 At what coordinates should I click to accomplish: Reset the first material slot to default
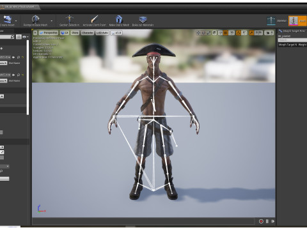click(22, 57)
